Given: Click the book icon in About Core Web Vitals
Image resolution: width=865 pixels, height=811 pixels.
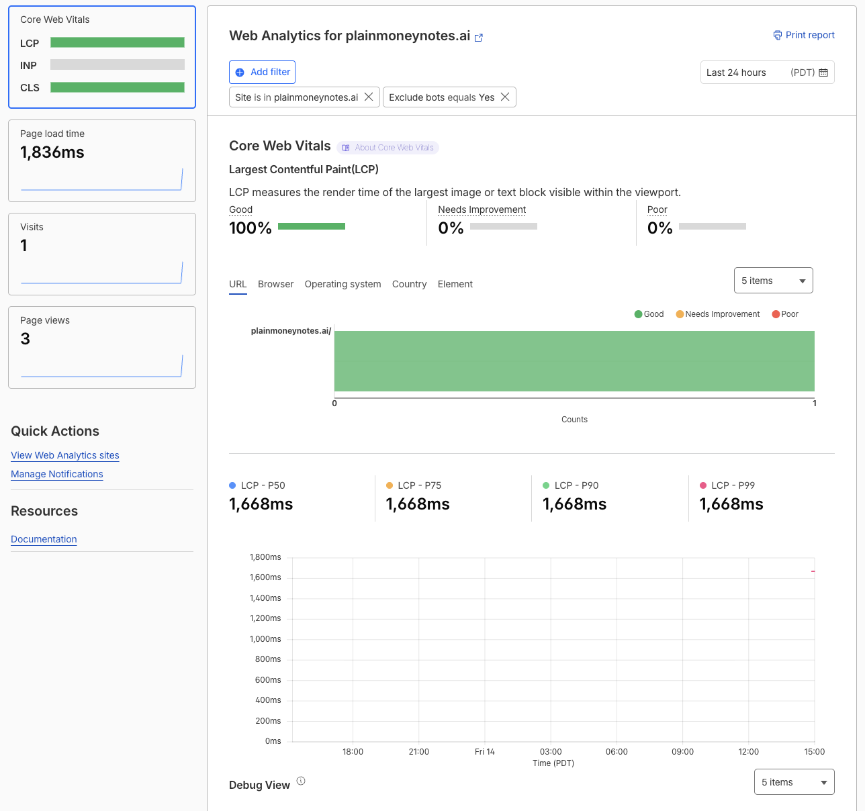Looking at the screenshot, I should point(346,148).
